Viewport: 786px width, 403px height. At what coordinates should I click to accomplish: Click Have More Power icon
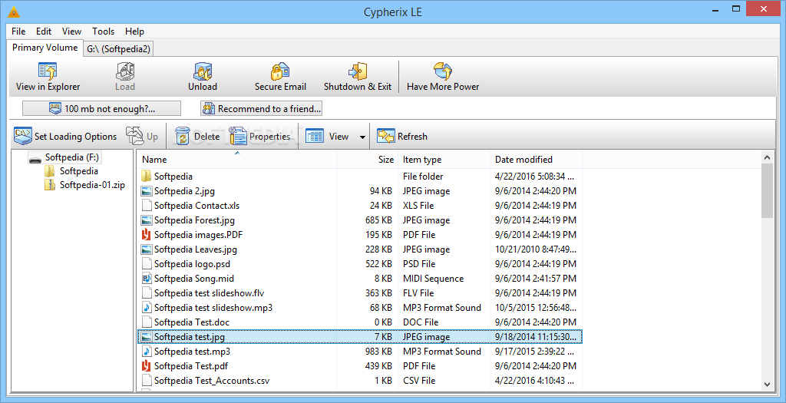pyautogui.click(x=443, y=71)
